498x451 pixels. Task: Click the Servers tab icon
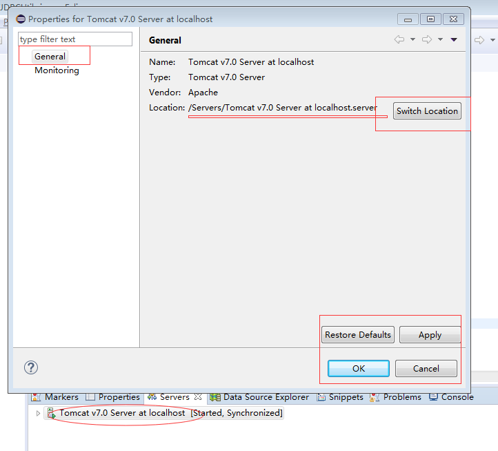[152, 396]
